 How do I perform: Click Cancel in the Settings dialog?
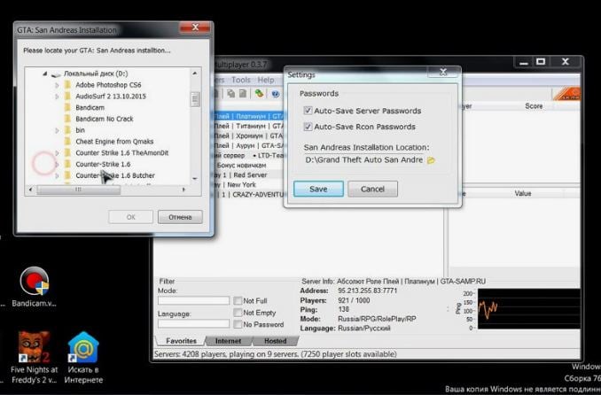(372, 189)
